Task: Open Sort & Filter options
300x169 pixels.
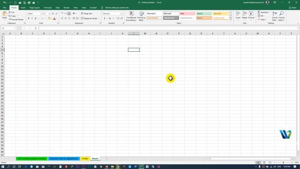Action: tap(275, 16)
